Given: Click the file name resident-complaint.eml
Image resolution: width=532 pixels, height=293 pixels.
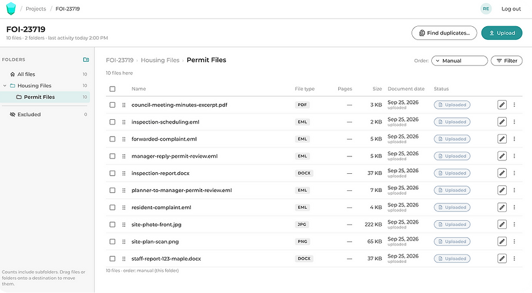Looking at the screenshot, I should [161, 207].
